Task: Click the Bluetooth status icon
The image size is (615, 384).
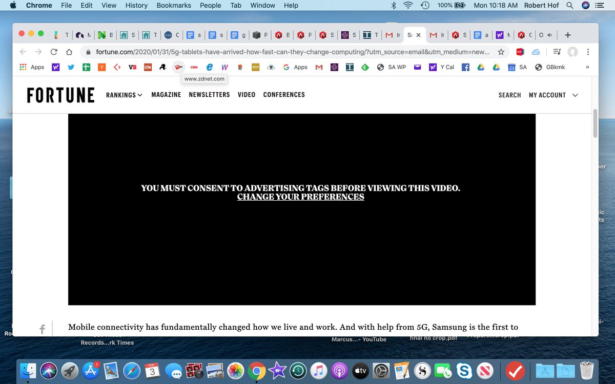Action: coord(393,5)
